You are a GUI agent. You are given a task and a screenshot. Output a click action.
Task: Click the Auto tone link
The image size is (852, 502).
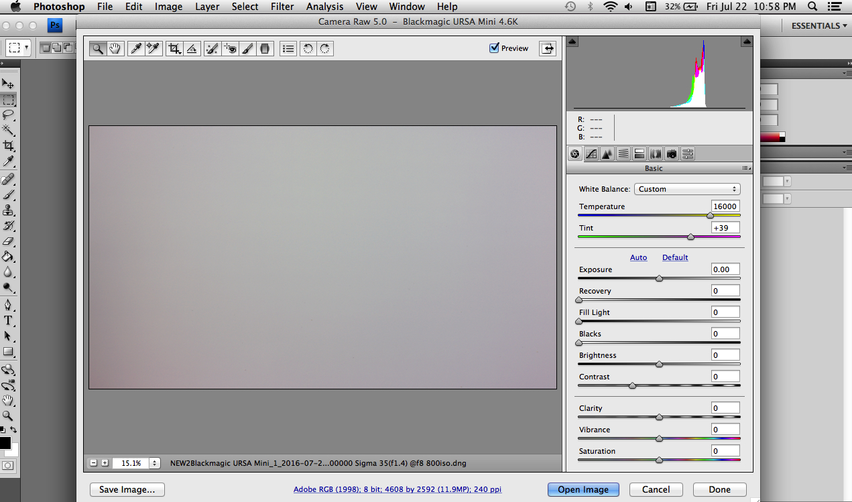point(639,257)
